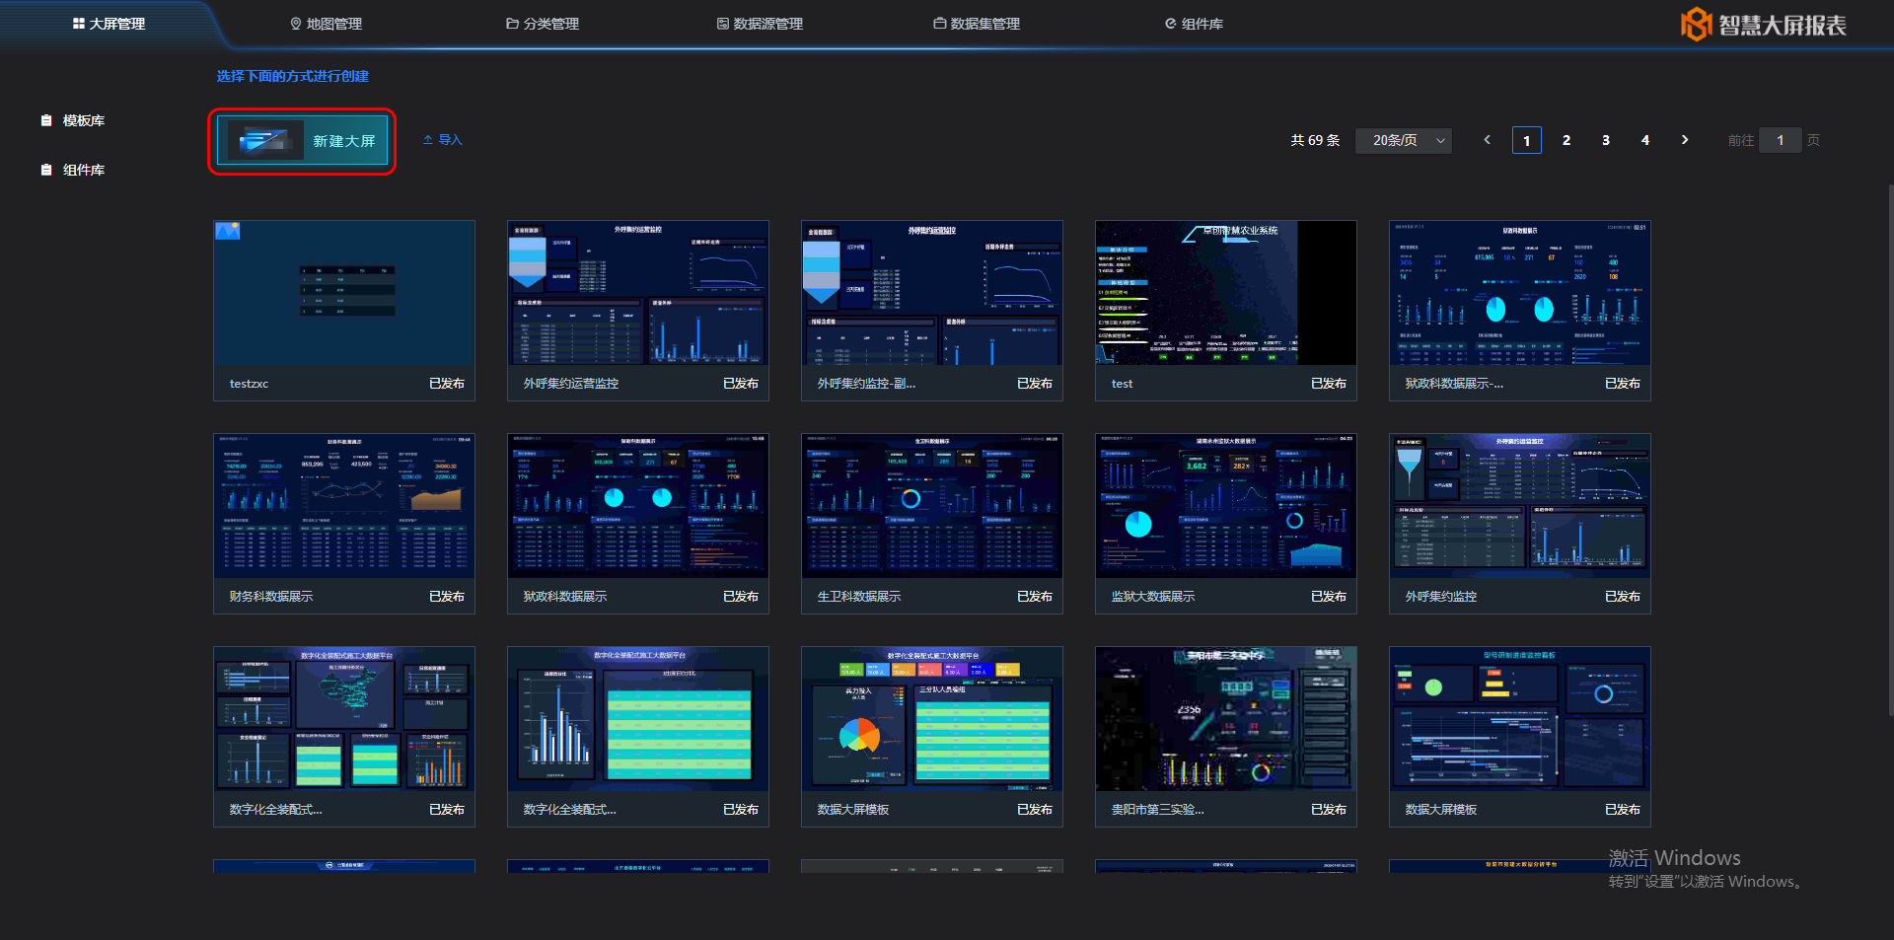Screen dimensions: 1894x940
Task: Click 已发布 status on 生卫科数据展示 card
Action: [x=1035, y=597]
